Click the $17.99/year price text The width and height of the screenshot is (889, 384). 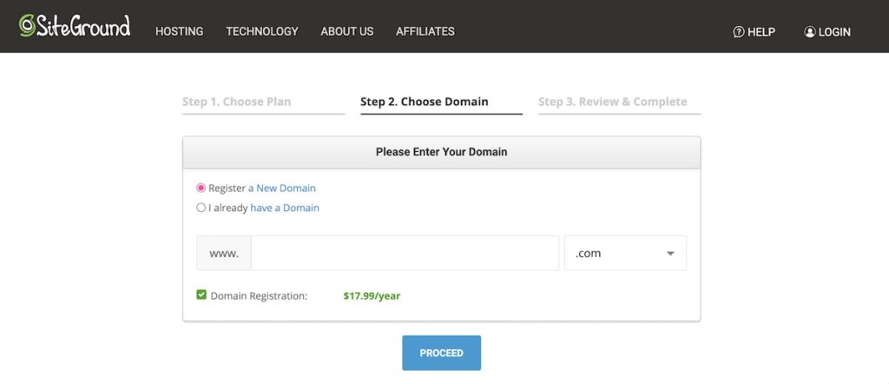372,295
